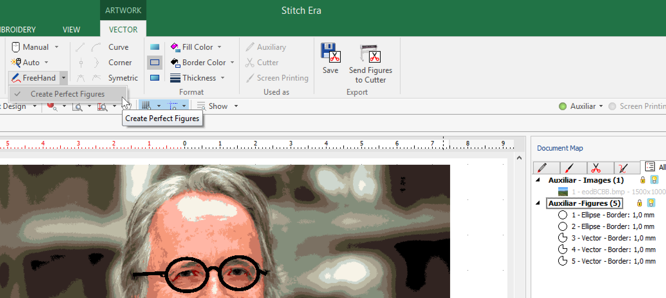Choose the border-only rectangle style icon
Image resolution: width=666 pixels, height=298 pixels.
(x=155, y=63)
